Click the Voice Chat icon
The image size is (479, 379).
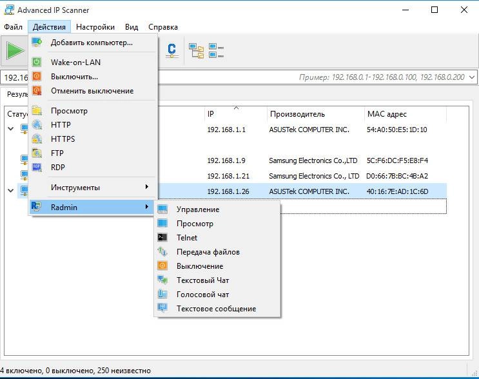pos(162,294)
